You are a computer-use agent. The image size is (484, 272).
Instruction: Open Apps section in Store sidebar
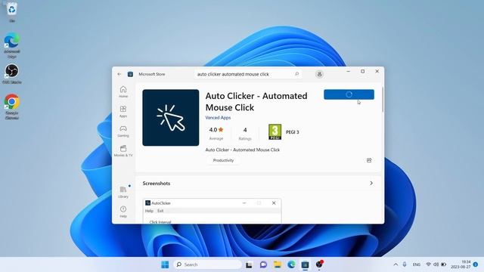coord(123,111)
